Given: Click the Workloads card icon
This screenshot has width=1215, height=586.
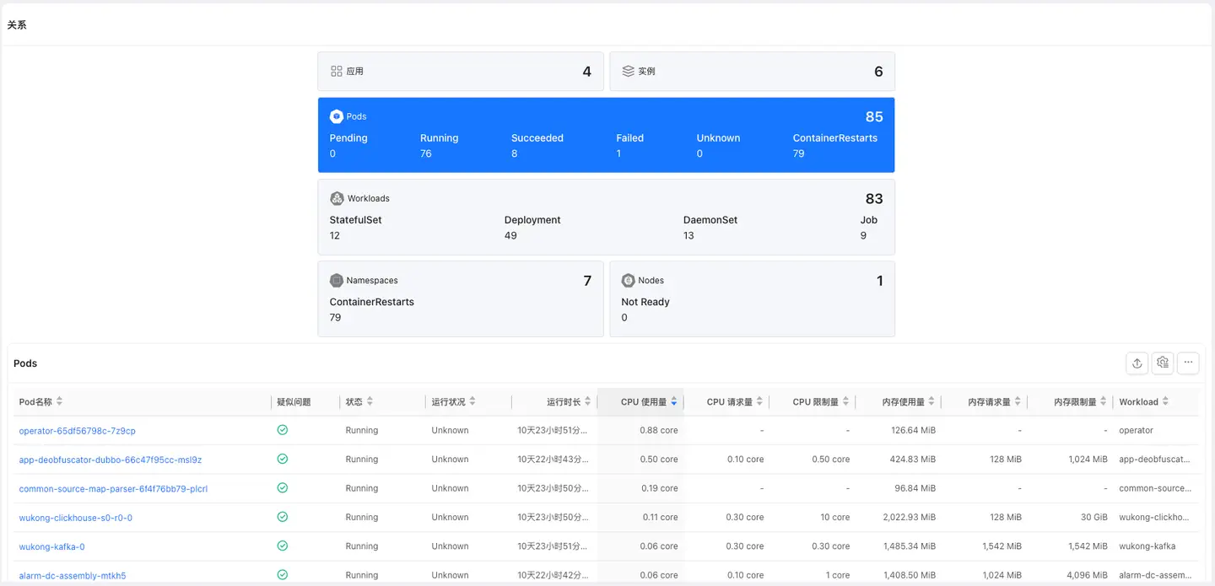Looking at the screenshot, I should point(337,198).
